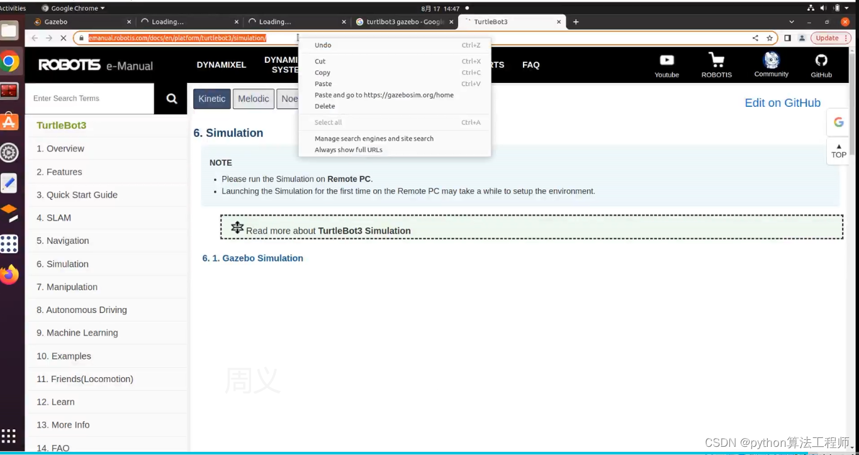Select Cut in the context menu

[x=395, y=62]
